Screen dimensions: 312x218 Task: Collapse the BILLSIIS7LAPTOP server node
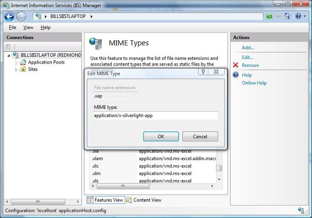pos(9,55)
